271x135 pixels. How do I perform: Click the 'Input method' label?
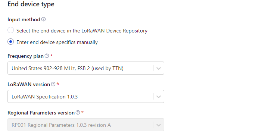tap(24, 19)
